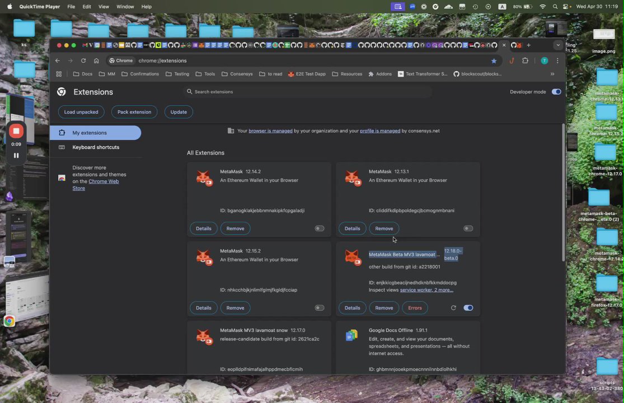
Task: Open the Testing bookmark folder
Action: point(177,74)
